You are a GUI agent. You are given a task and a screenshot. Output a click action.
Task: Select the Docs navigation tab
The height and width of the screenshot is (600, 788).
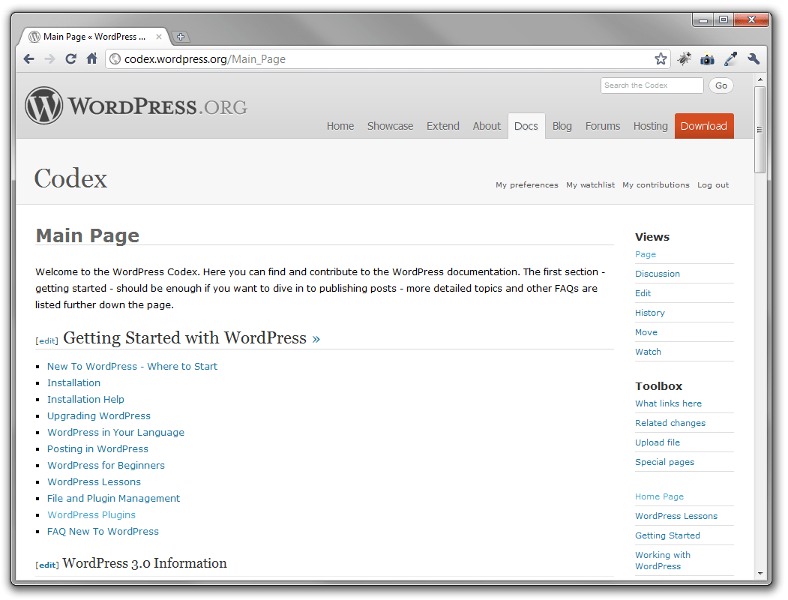click(x=526, y=126)
